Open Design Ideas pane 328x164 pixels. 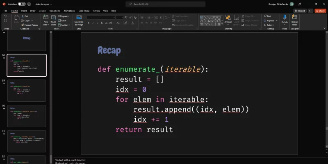[x=294, y=20]
